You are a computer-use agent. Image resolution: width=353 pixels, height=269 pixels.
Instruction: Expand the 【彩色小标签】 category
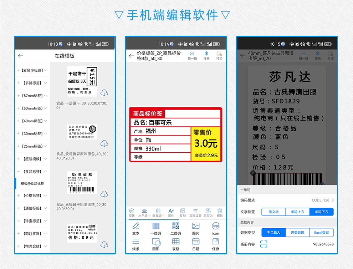[x=32, y=70]
